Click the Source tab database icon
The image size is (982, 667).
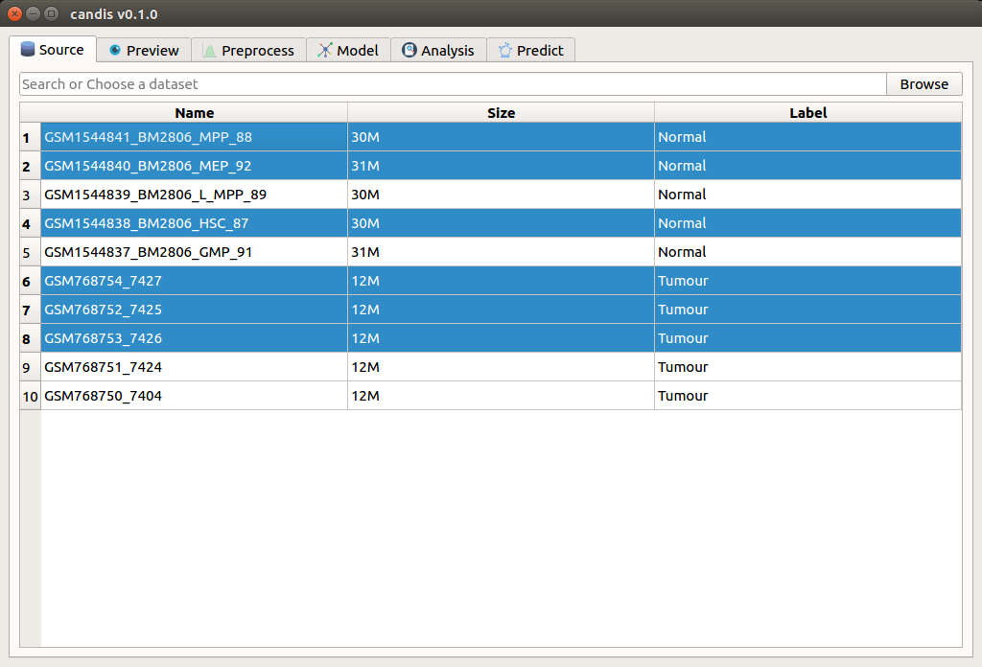point(28,49)
